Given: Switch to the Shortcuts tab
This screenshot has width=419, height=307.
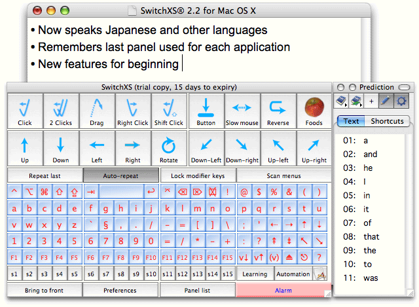Looking at the screenshot, I should [x=387, y=121].
